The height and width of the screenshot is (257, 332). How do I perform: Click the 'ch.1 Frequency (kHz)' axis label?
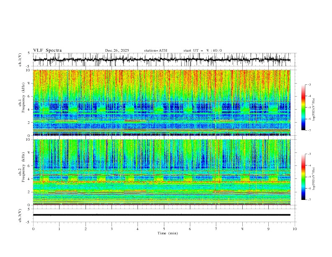pyautogui.click(x=22, y=97)
